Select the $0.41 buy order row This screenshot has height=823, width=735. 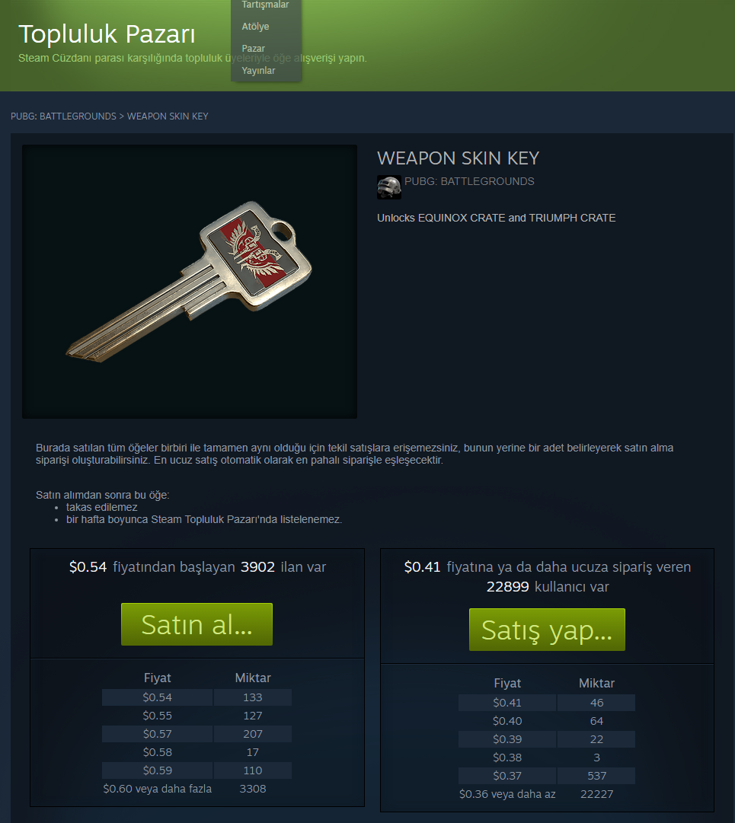[x=547, y=702]
